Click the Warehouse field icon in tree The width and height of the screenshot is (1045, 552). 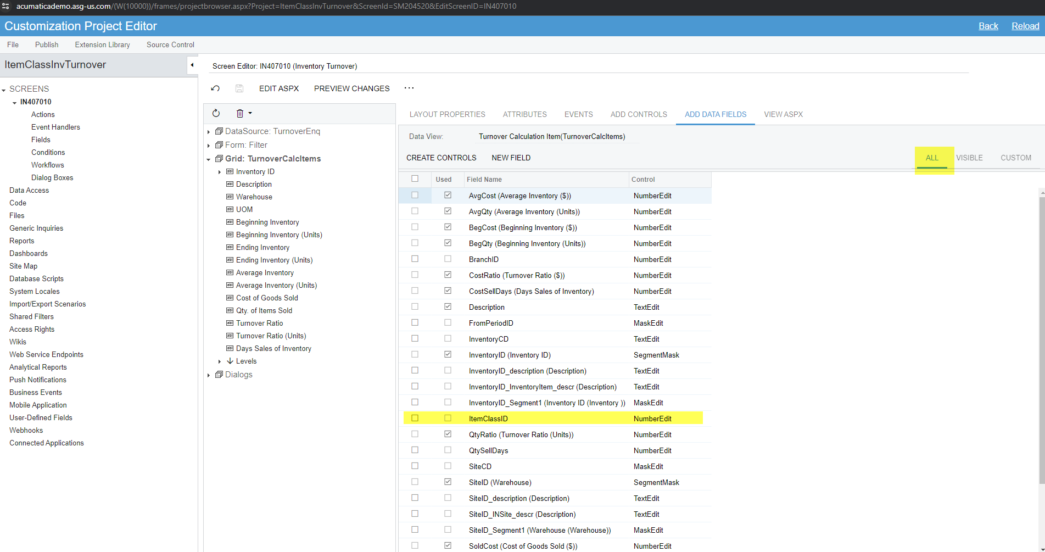click(230, 197)
